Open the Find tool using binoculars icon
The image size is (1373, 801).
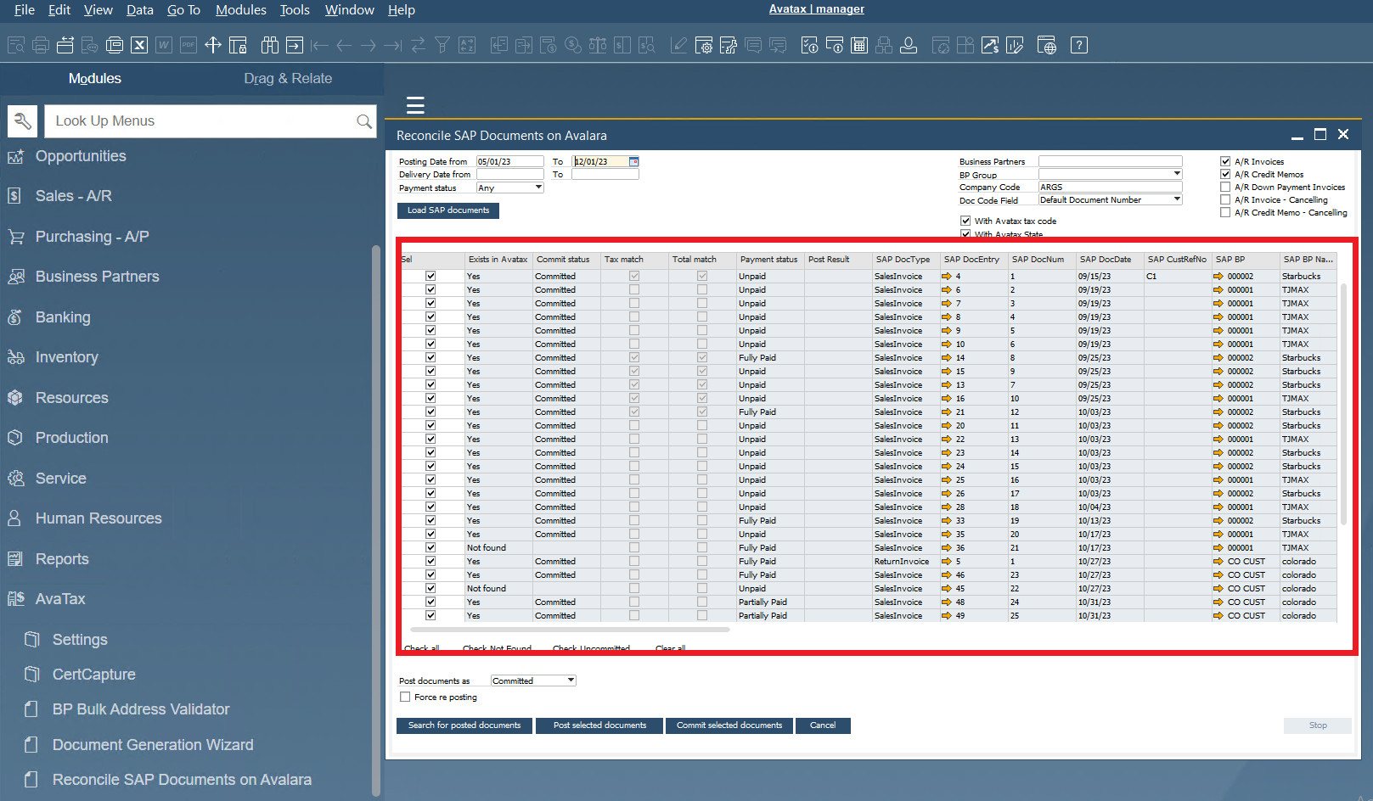(x=269, y=44)
